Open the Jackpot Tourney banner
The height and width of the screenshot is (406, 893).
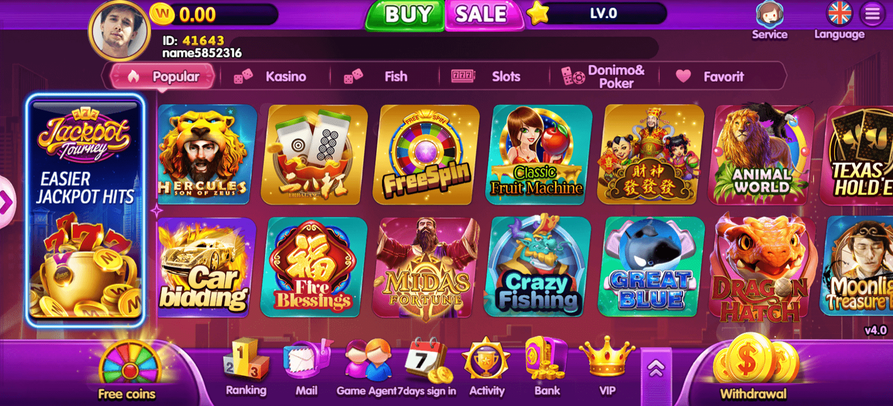[x=85, y=209]
